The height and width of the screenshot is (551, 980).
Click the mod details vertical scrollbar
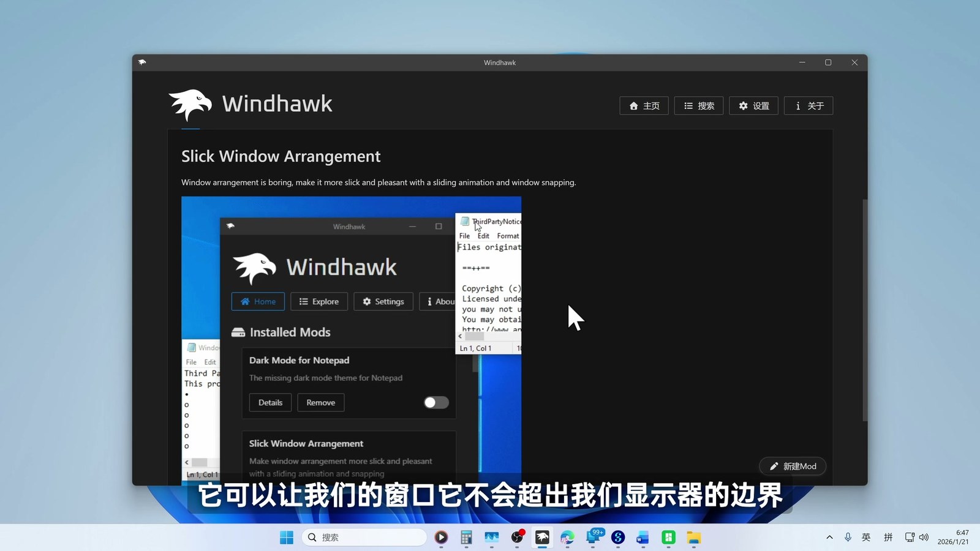[x=865, y=310]
